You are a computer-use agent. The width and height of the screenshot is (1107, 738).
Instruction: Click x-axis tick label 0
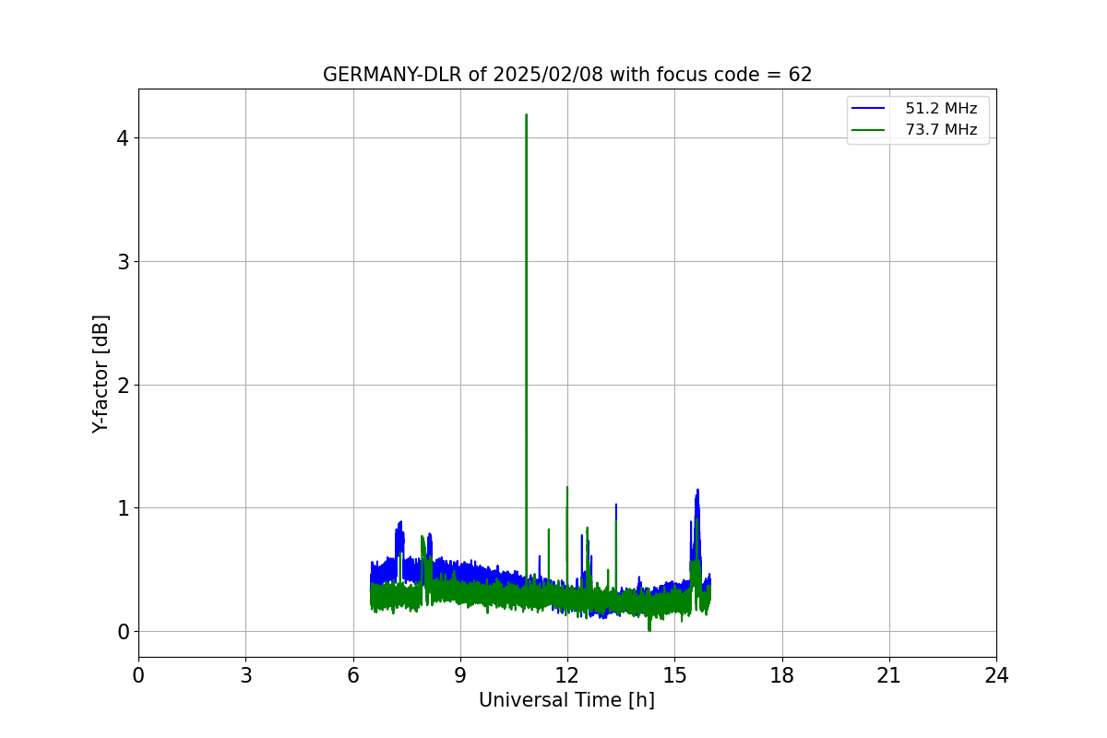click(138, 675)
